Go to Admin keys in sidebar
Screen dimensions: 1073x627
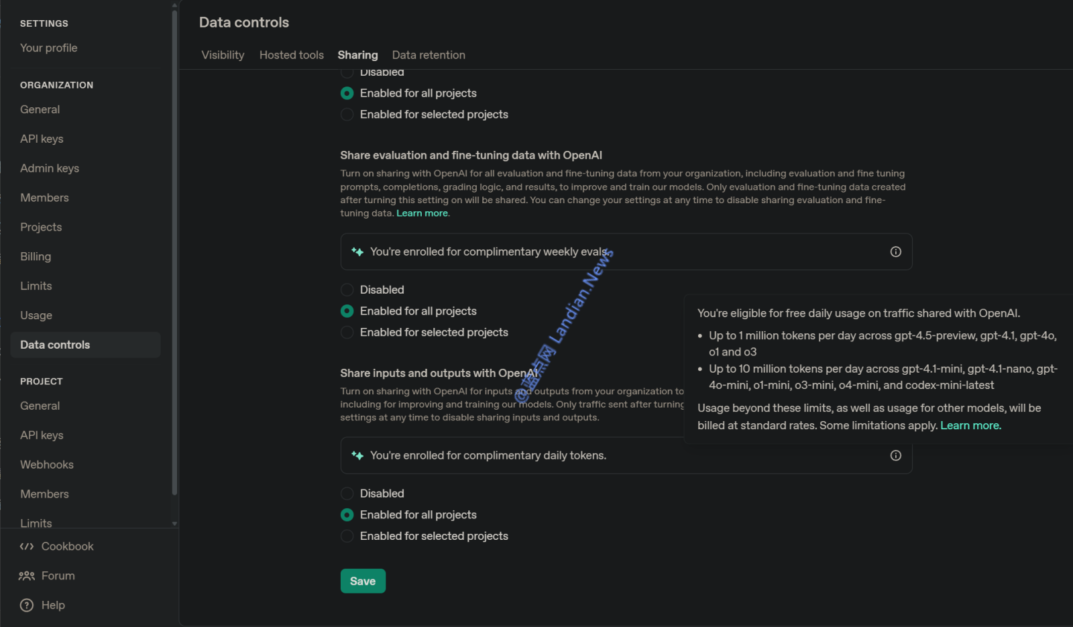[x=50, y=168]
